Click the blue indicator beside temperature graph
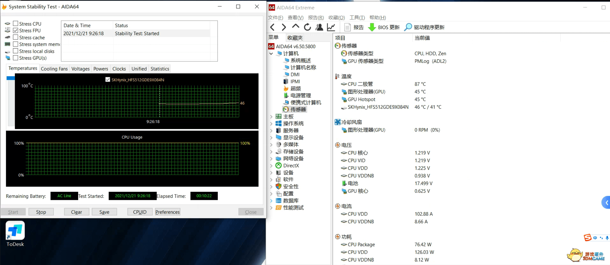Screen dimensions: 610x265 click(x=11, y=78)
